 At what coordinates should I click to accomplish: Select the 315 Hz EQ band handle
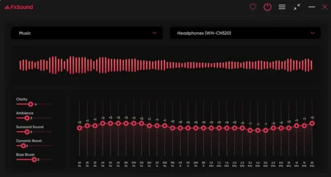tap(173, 128)
